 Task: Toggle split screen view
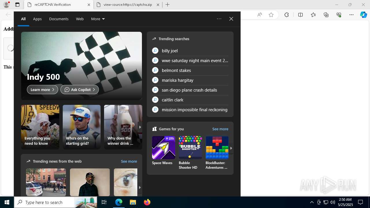click(x=300, y=15)
